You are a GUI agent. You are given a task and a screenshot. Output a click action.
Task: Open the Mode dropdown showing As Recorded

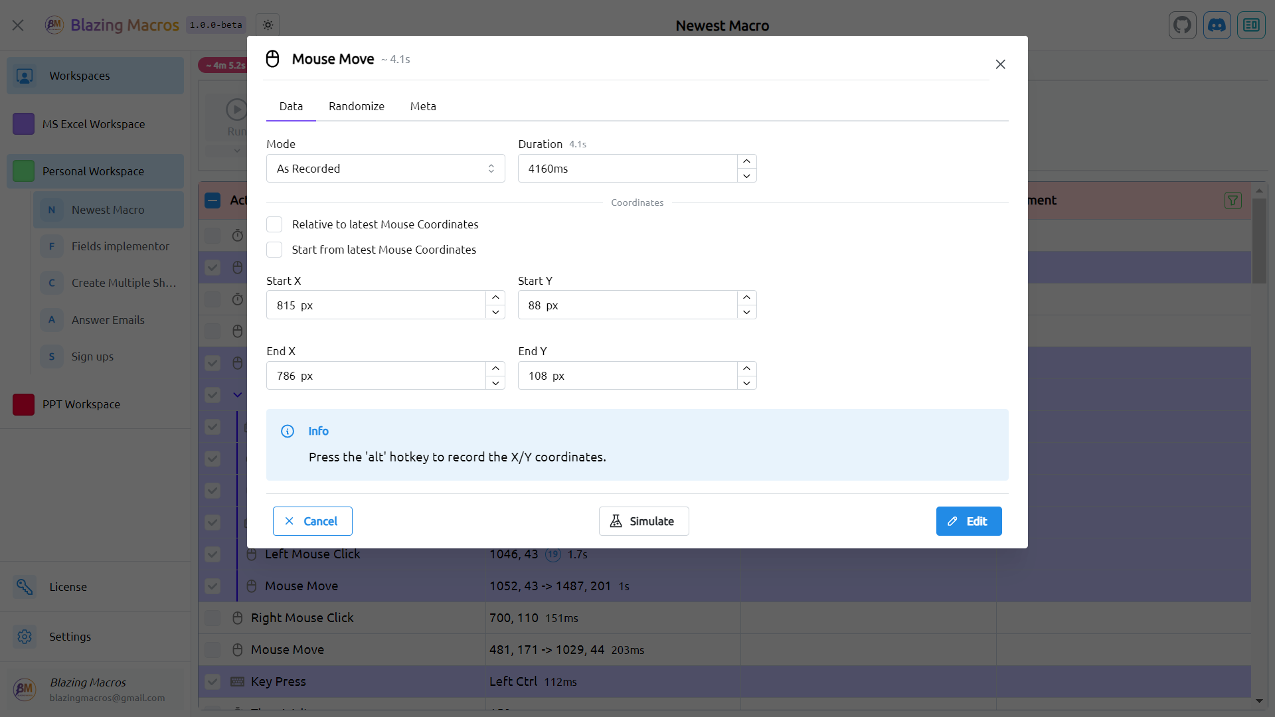point(385,169)
